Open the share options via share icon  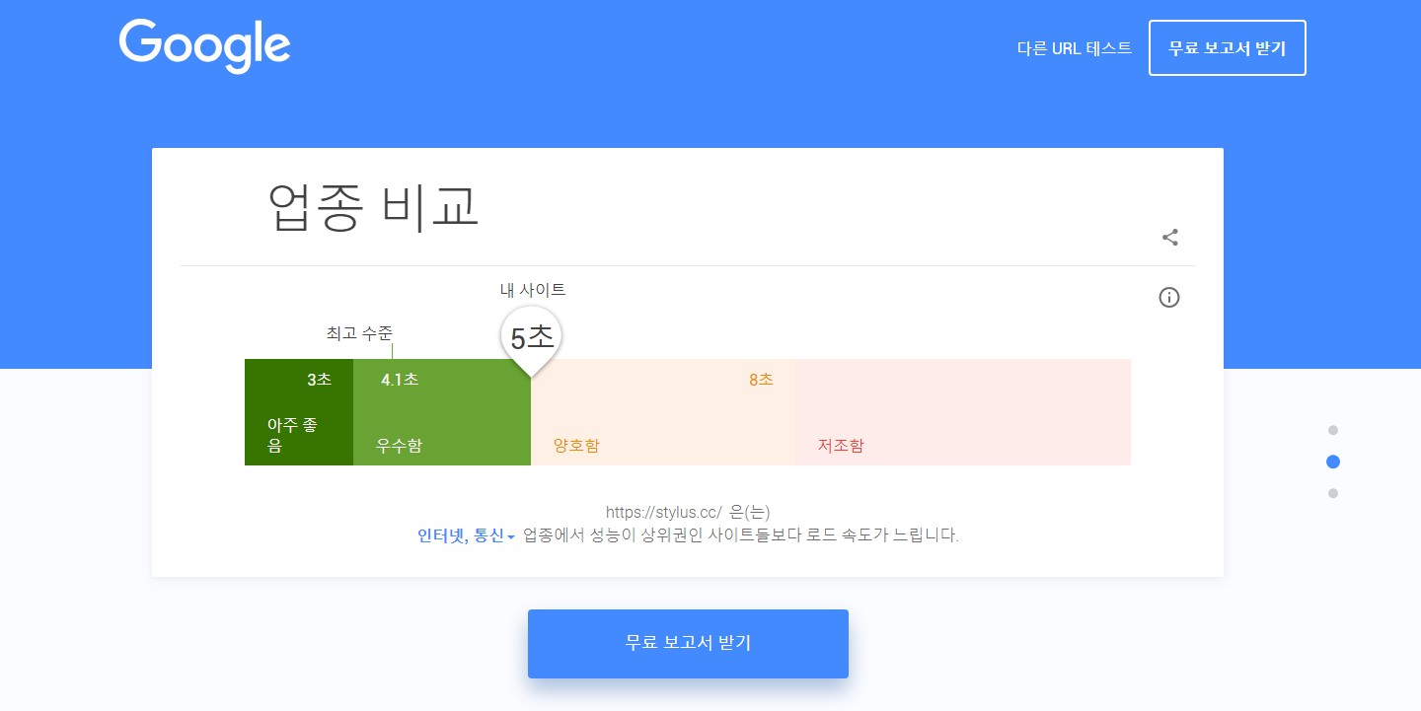(1169, 237)
